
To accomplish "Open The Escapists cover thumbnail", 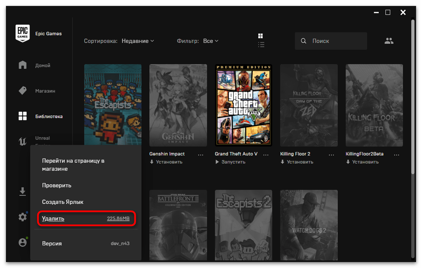I will point(113,104).
